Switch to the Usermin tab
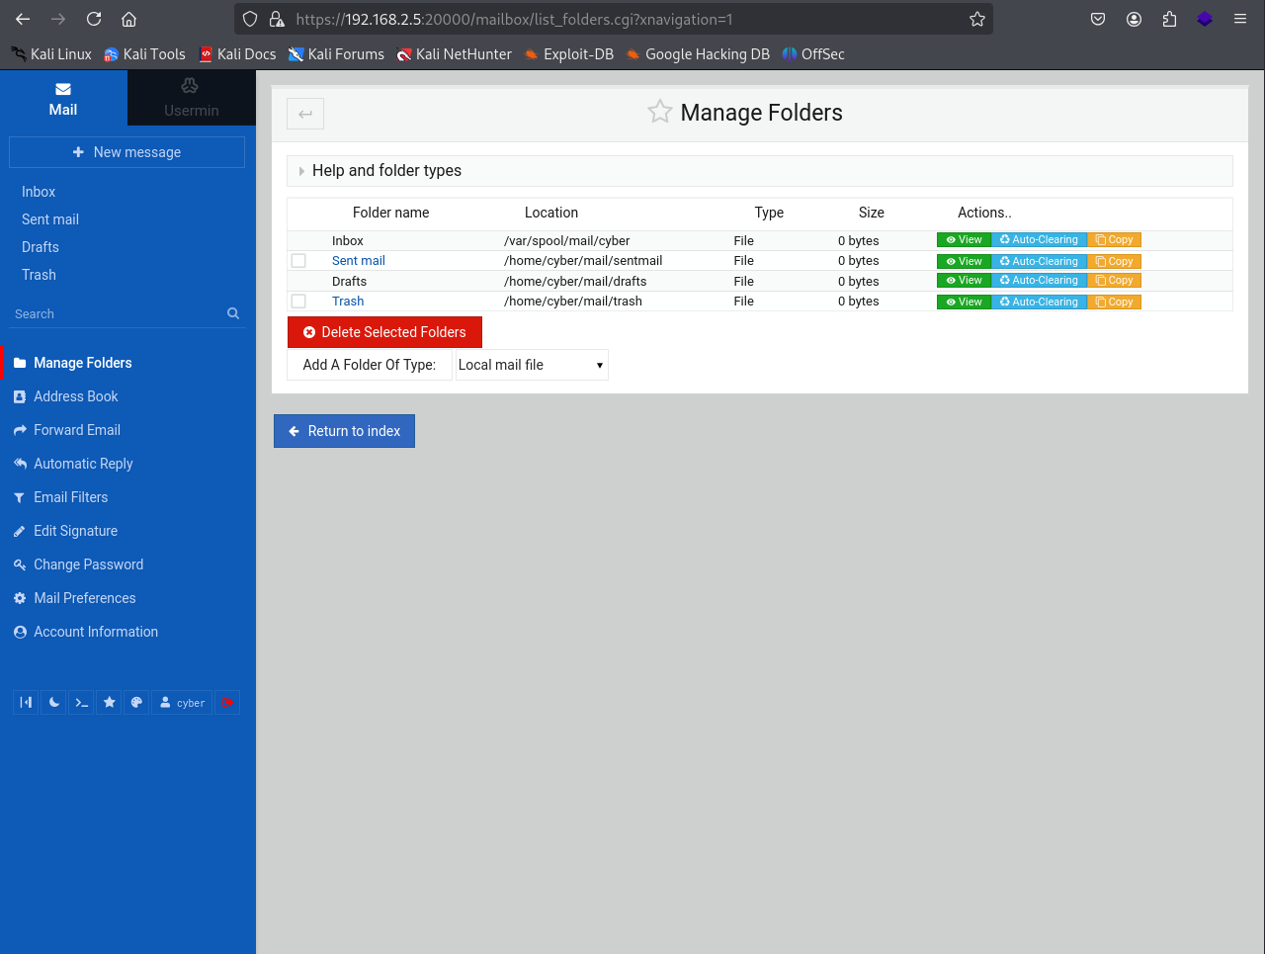Image resolution: width=1265 pixels, height=954 pixels. point(192,98)
